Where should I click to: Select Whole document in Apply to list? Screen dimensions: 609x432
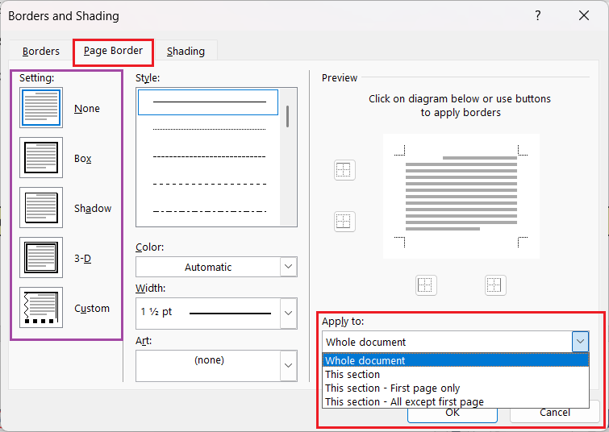coord(456,360)
